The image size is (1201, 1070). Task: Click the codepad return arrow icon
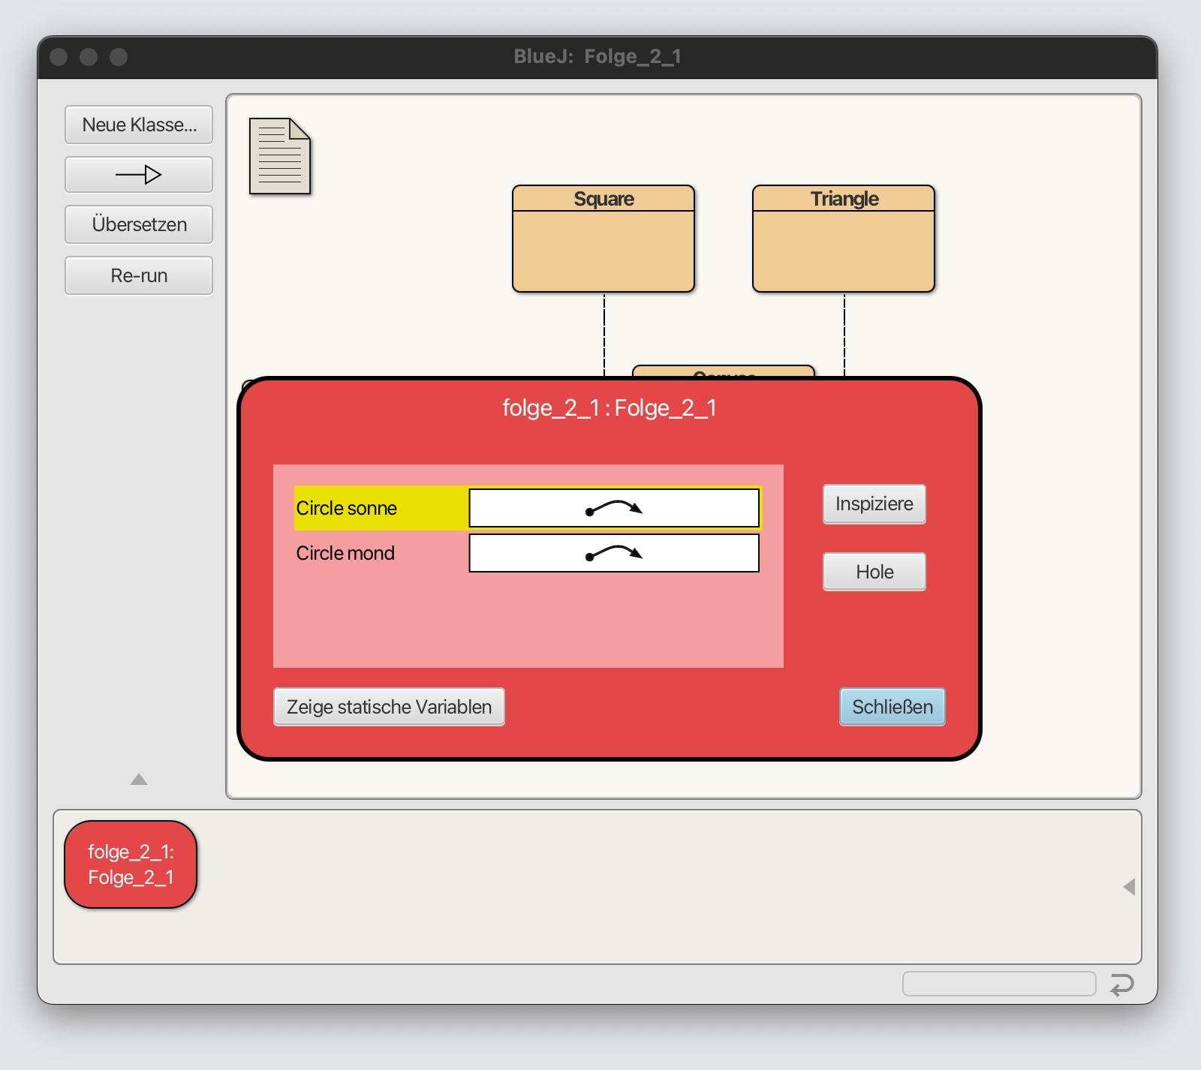[x=1121, y=984]
